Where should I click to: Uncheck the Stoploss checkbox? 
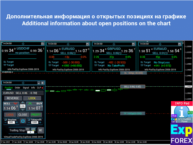(x=5, y=119)
